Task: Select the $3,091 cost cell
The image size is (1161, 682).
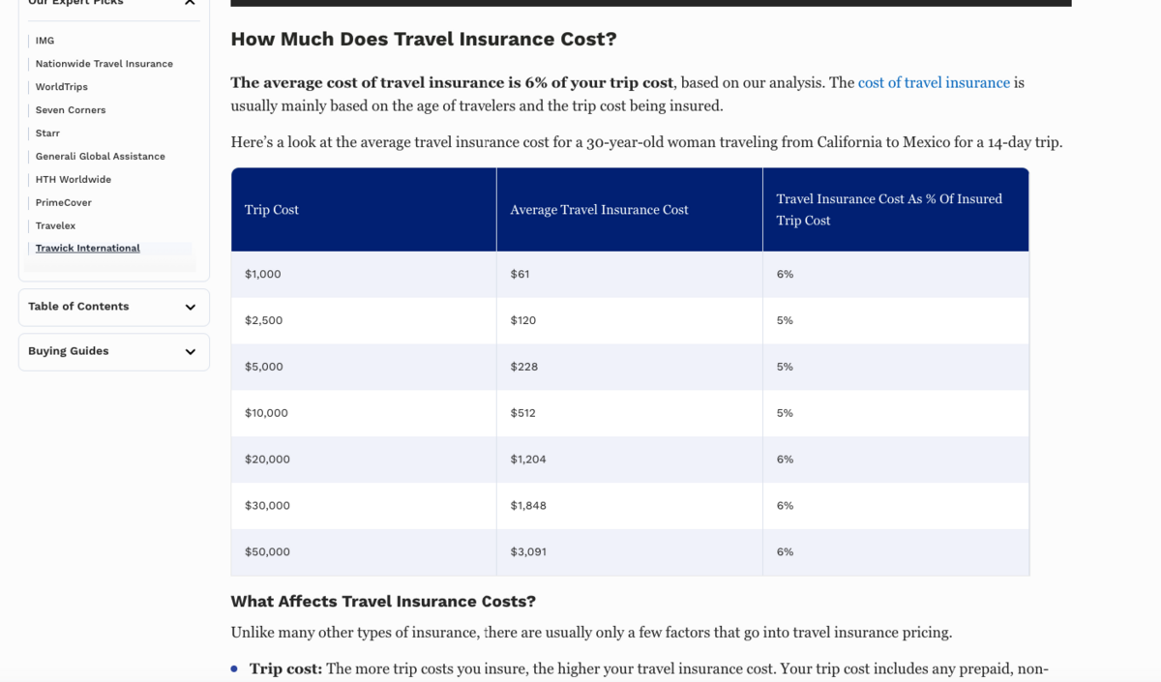Action: (x=527, y=551)
